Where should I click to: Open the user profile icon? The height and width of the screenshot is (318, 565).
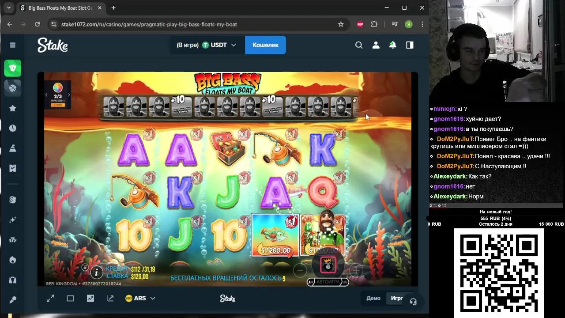376,45
